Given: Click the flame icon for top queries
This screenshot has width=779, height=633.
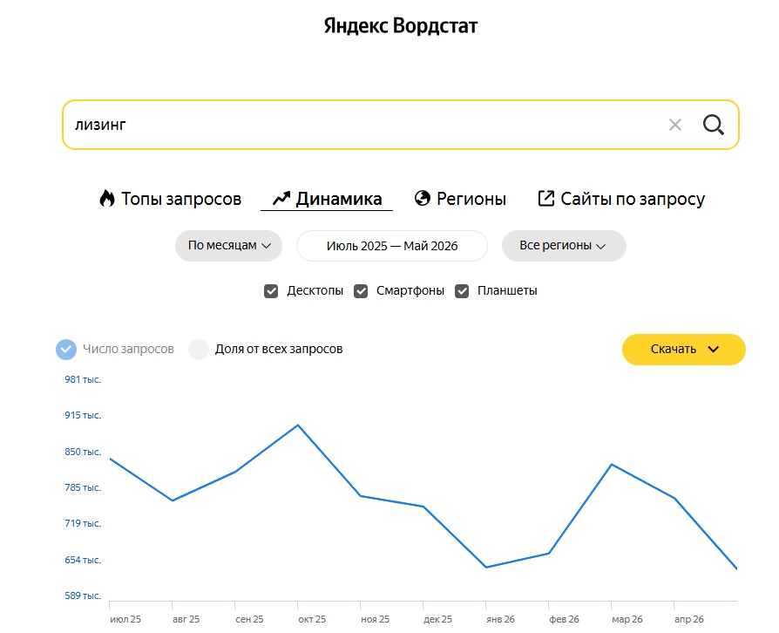Looking at the screenshot, I should click(107, 199).
